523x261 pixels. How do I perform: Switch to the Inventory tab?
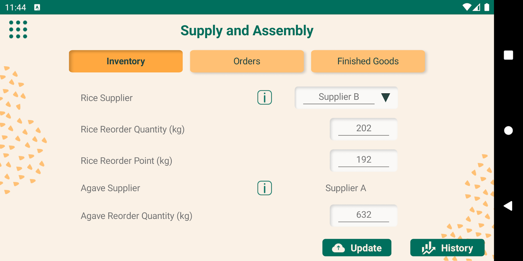(x=126, y=61)
